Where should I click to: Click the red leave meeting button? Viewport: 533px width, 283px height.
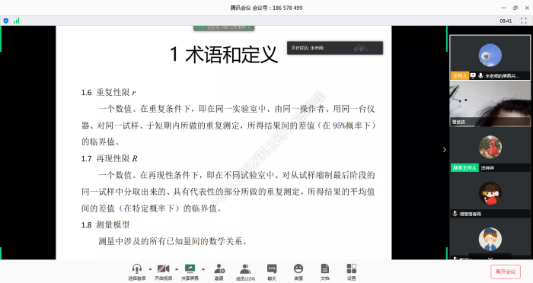[x=506, y=272]
